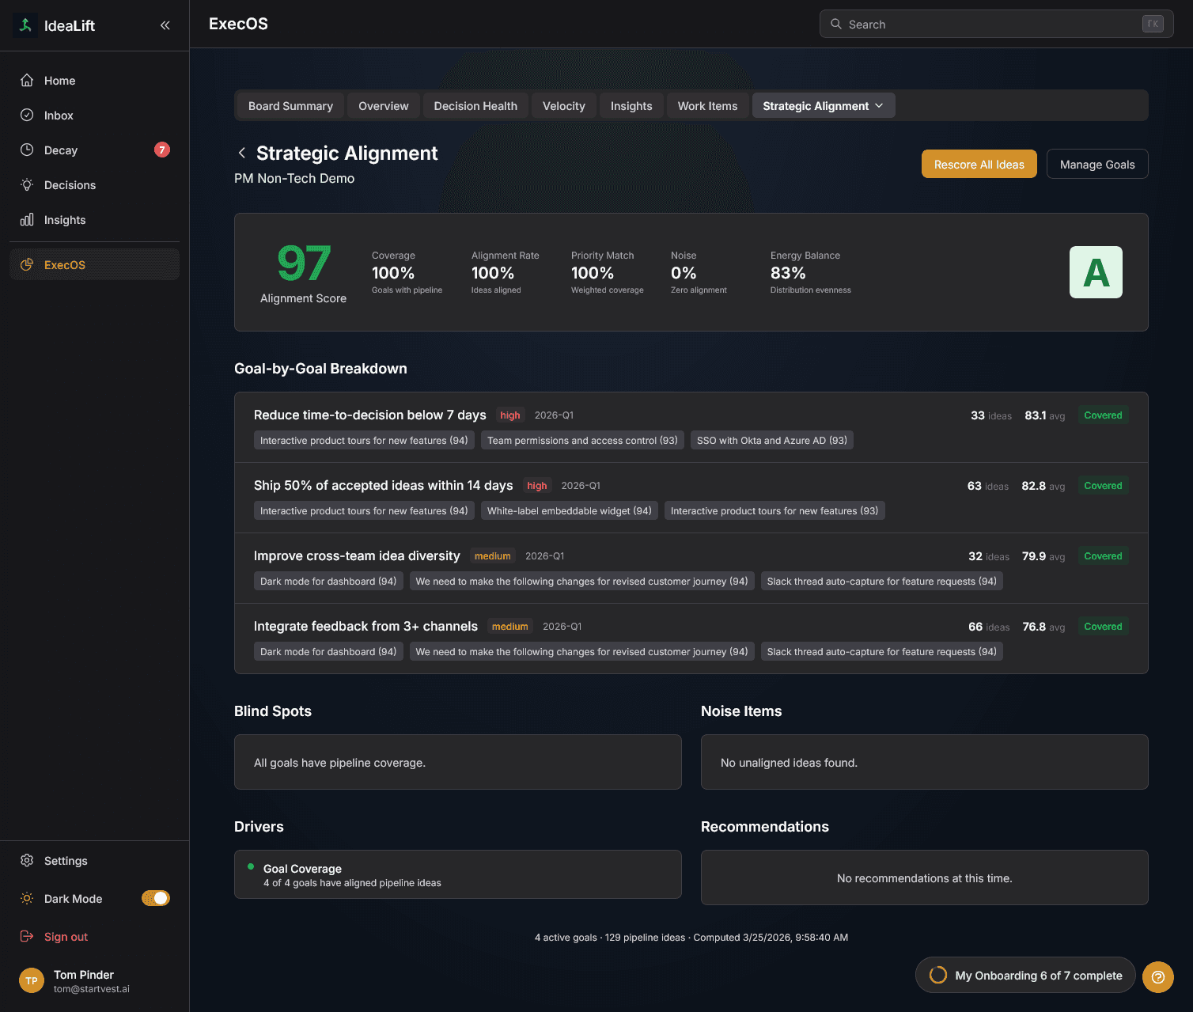The image size is (1193, 1012).
Task: Click the search magnifier icon
Action: pyautogui.click(x=836, y=25)
